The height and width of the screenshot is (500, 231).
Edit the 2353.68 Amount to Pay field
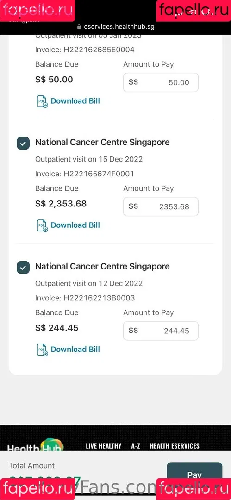coord(161,206)
